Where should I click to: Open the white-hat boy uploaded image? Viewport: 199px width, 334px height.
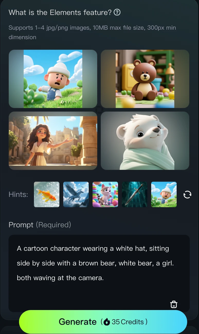pos(53,79)
